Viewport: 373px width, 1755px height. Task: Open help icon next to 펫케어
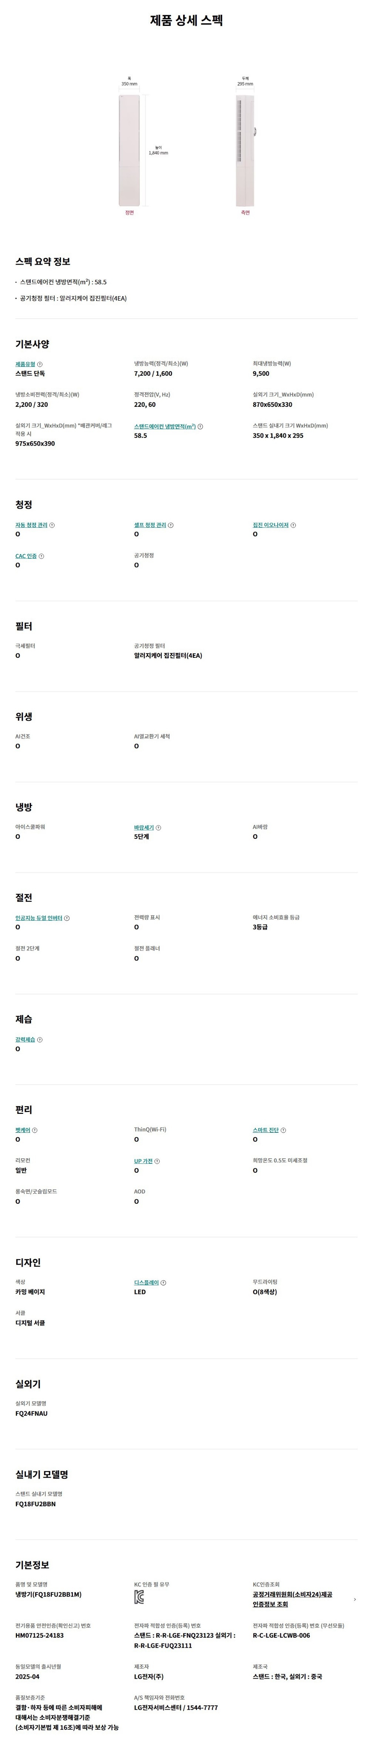[35, 1130]
